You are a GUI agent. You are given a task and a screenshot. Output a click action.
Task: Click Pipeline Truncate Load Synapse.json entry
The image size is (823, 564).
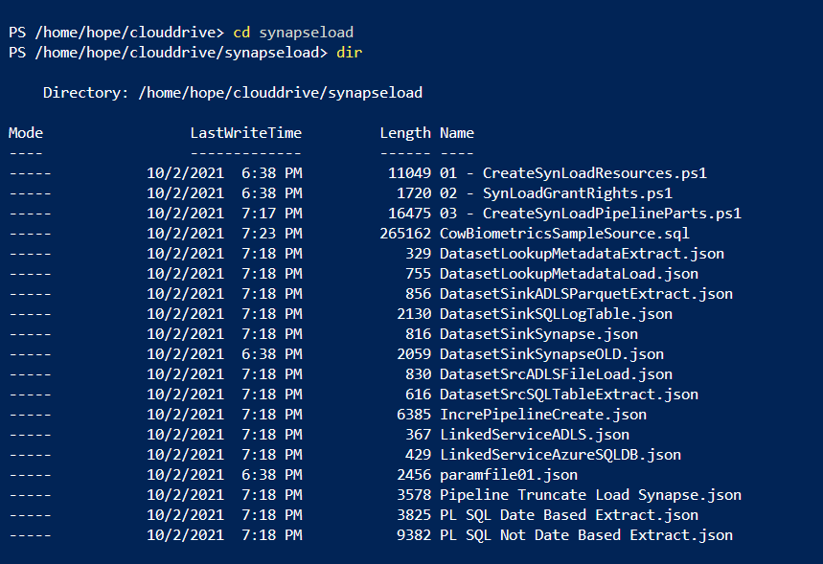(590, 495)
